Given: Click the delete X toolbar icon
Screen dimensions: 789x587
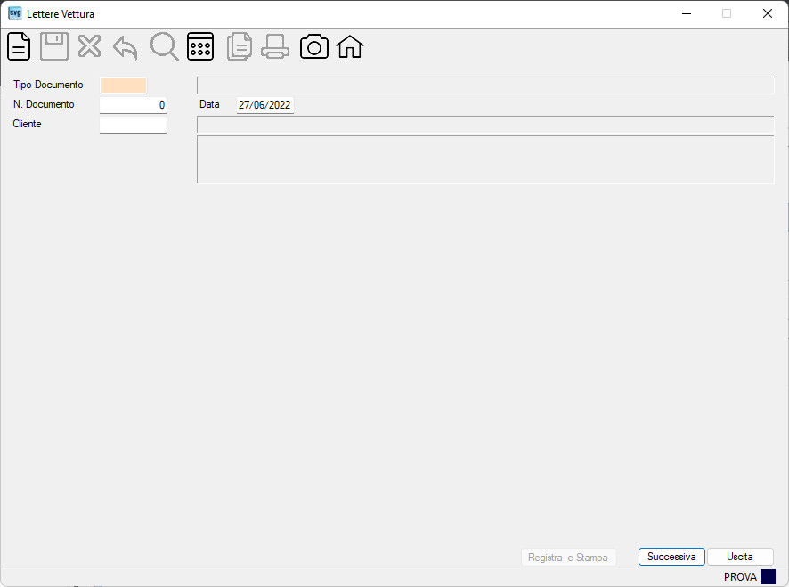Looking at the screenshot, I should pyautogui.click(x=90, y=46).
